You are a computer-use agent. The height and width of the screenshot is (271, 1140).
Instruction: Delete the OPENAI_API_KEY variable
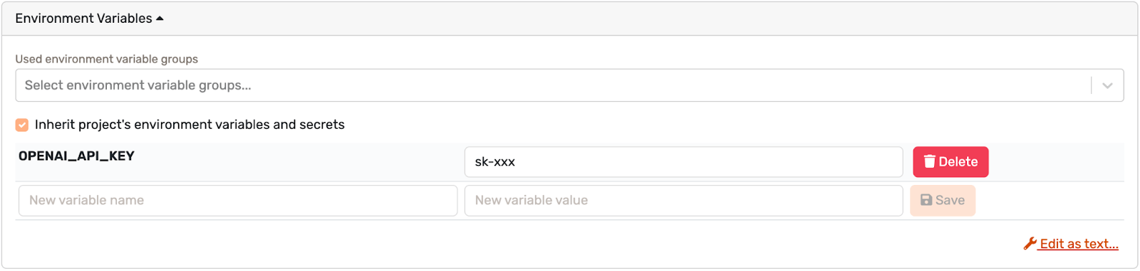click(950, 161)
